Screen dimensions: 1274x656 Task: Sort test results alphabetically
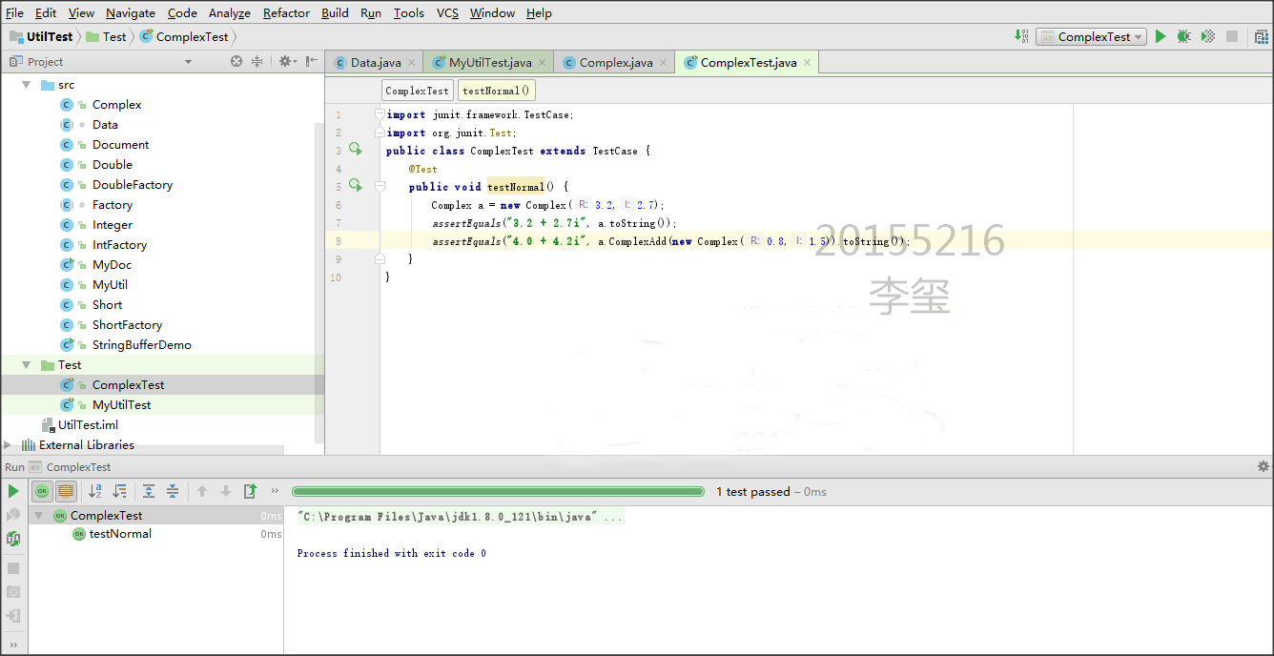94,491
